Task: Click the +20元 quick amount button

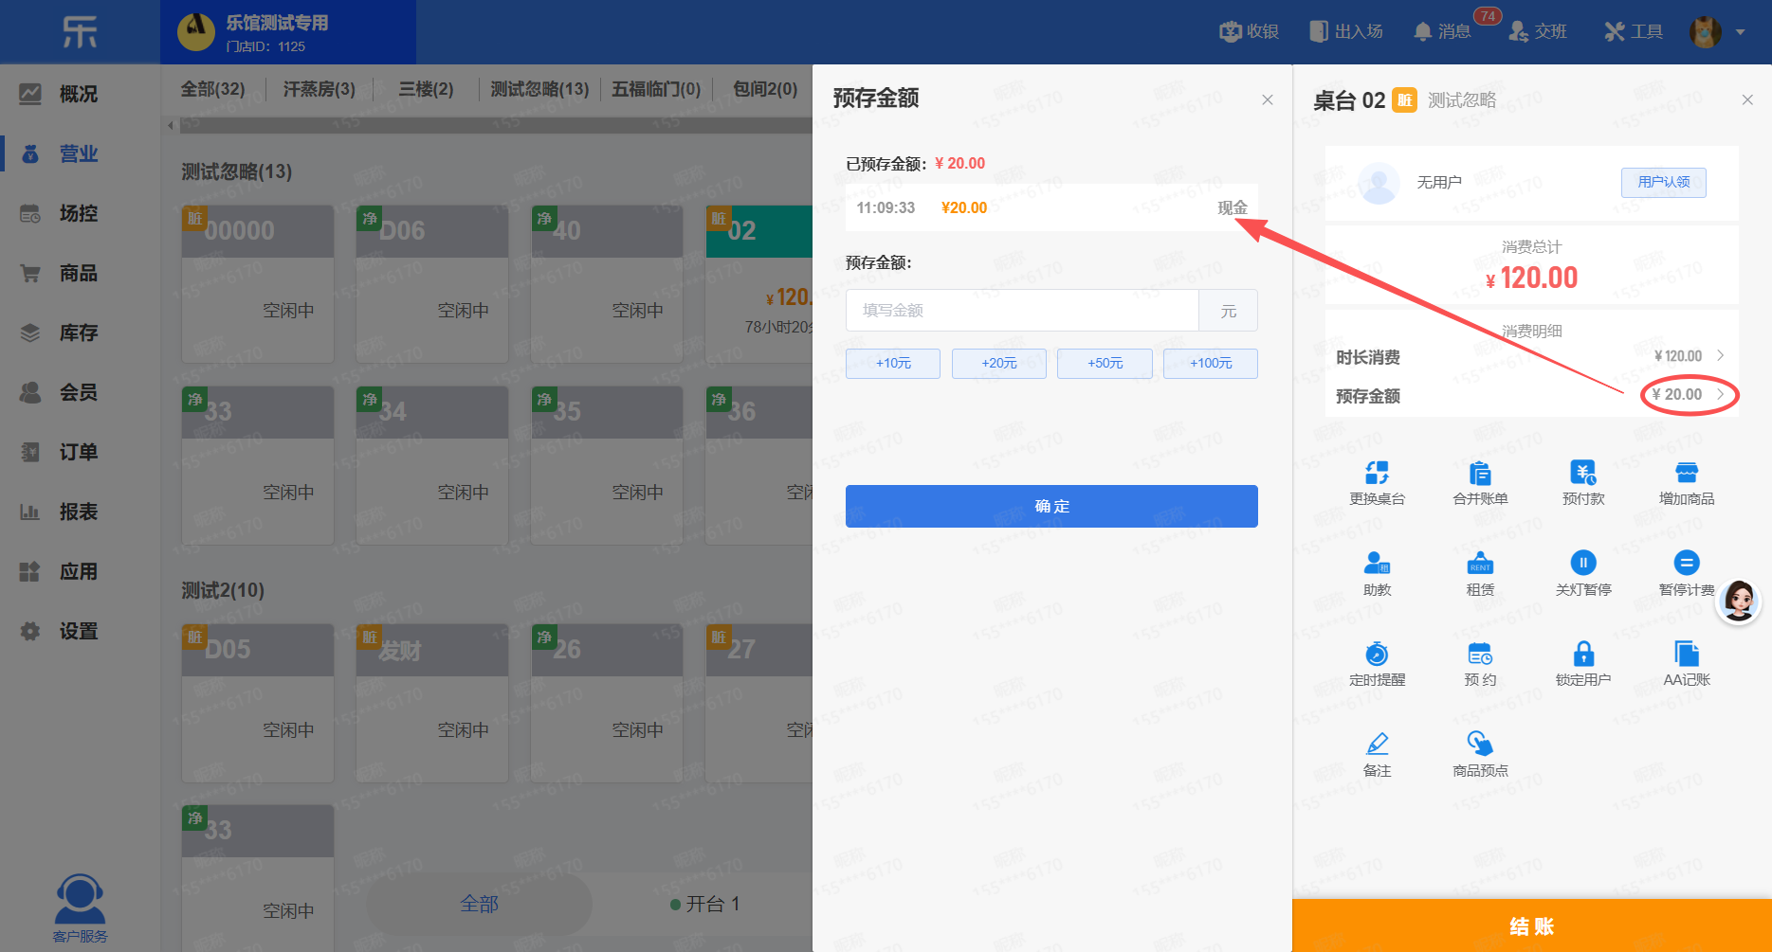Action: tap(999, 364)
